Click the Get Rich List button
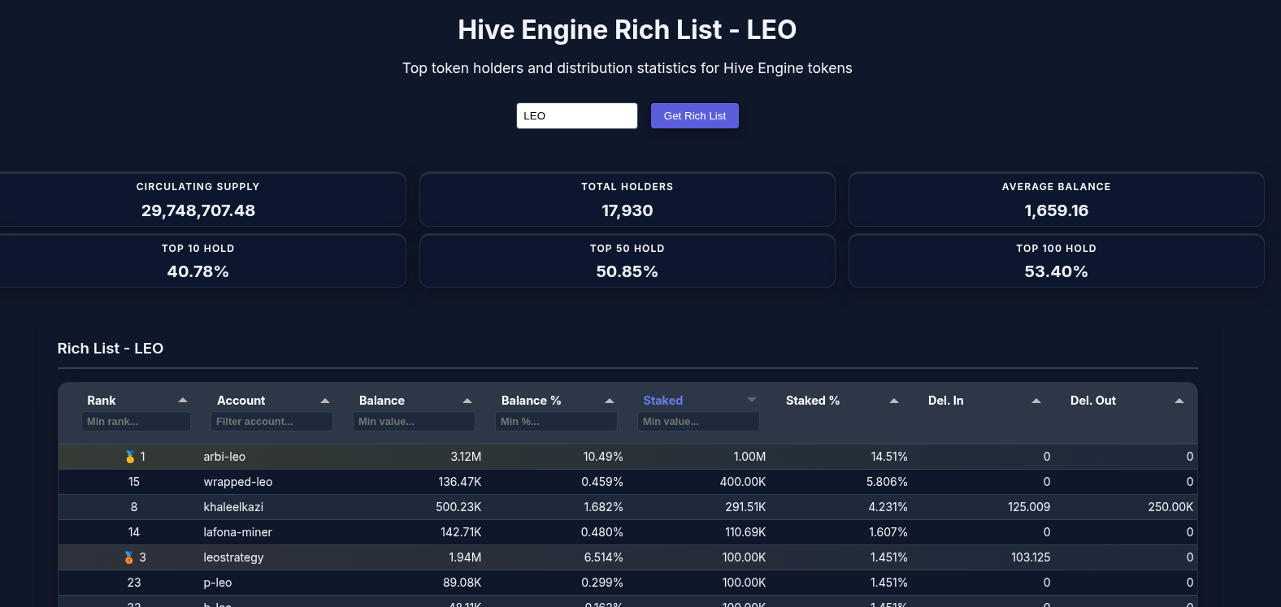The height and width of the screenshot is (607, 1281). pos(694,115)
